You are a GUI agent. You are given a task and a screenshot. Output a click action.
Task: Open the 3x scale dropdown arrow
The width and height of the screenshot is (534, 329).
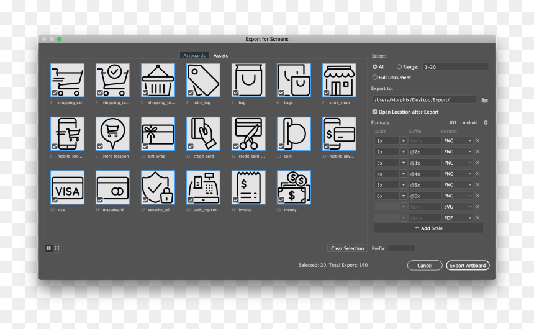point(404,163)
